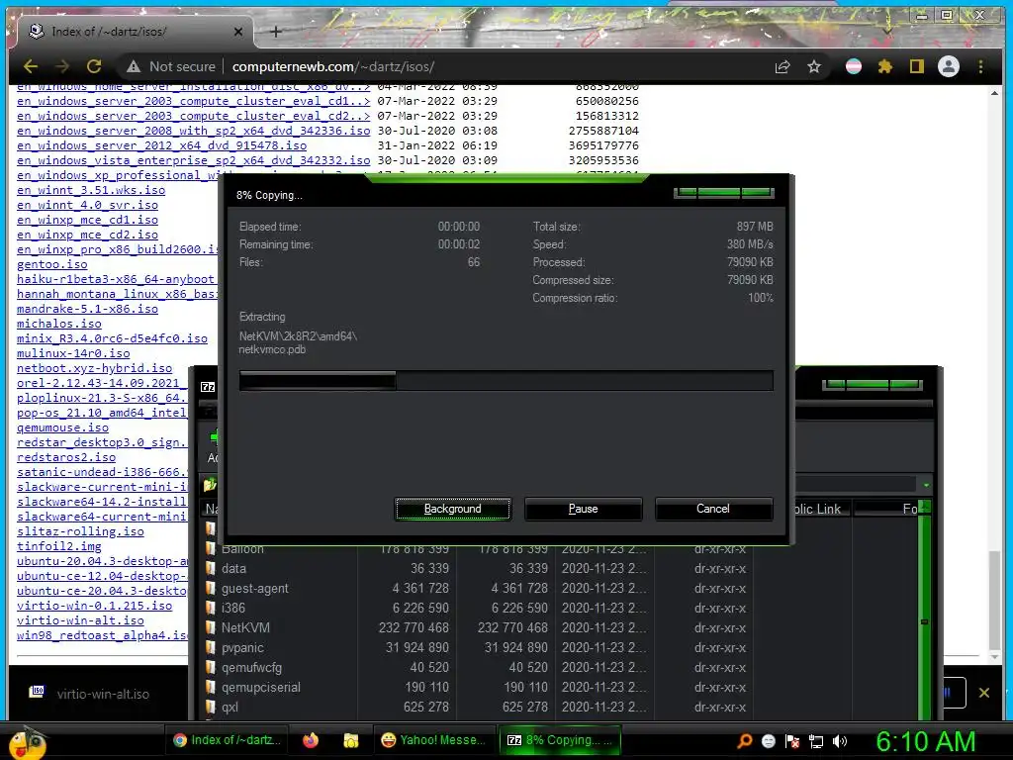The width and height of the screenshot is (1013, 760).
Task: Click tray volume speaker icon
Action: click(839, 741)
